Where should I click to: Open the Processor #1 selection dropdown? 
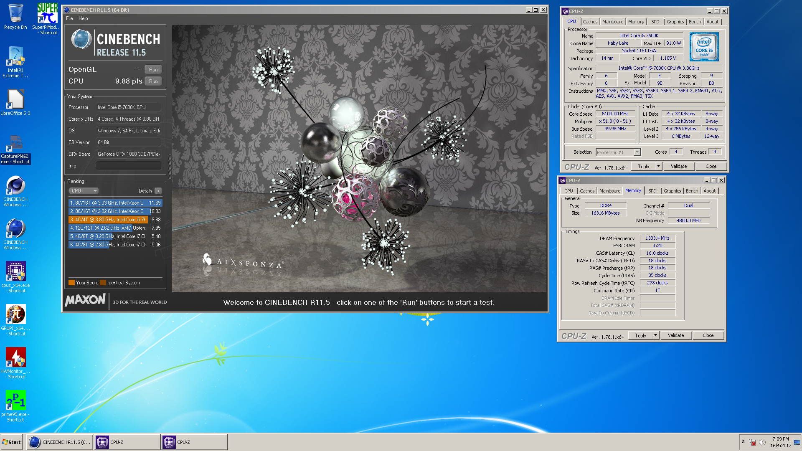pyautogui.click(x=618, y=152)
